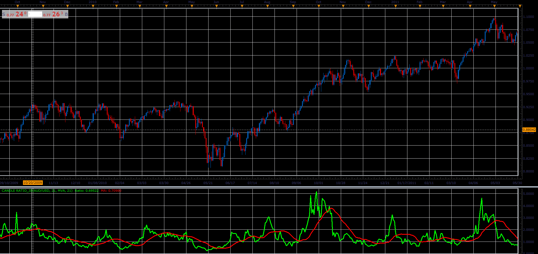The width and height of the screenshot is (538, 254).
Task: Click the 05/21 date label
Action: tap(208, 183)
